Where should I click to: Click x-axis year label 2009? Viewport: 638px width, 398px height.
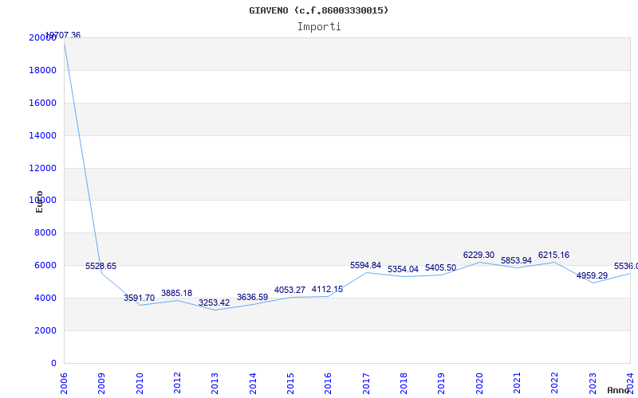(x=101, y=384)
